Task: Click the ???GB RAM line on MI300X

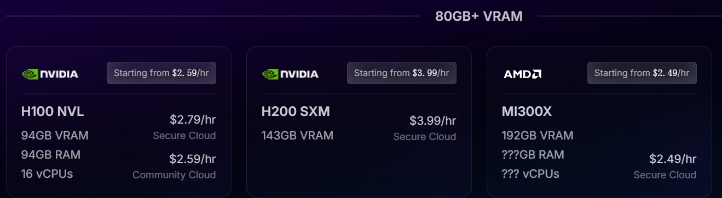Action: [533, 155]
